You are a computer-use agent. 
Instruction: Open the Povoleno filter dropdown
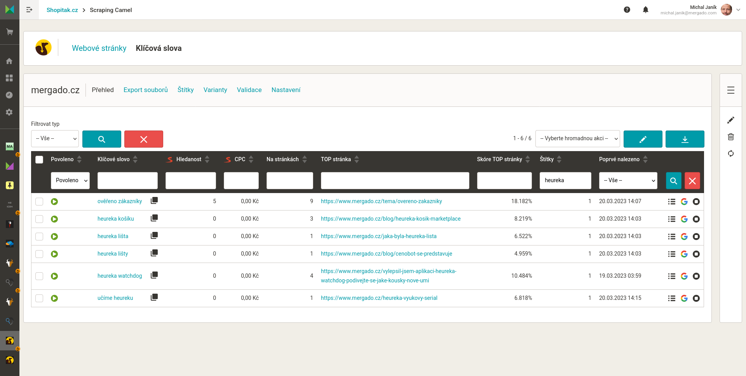pyautogui.click(x=70, y=181)
